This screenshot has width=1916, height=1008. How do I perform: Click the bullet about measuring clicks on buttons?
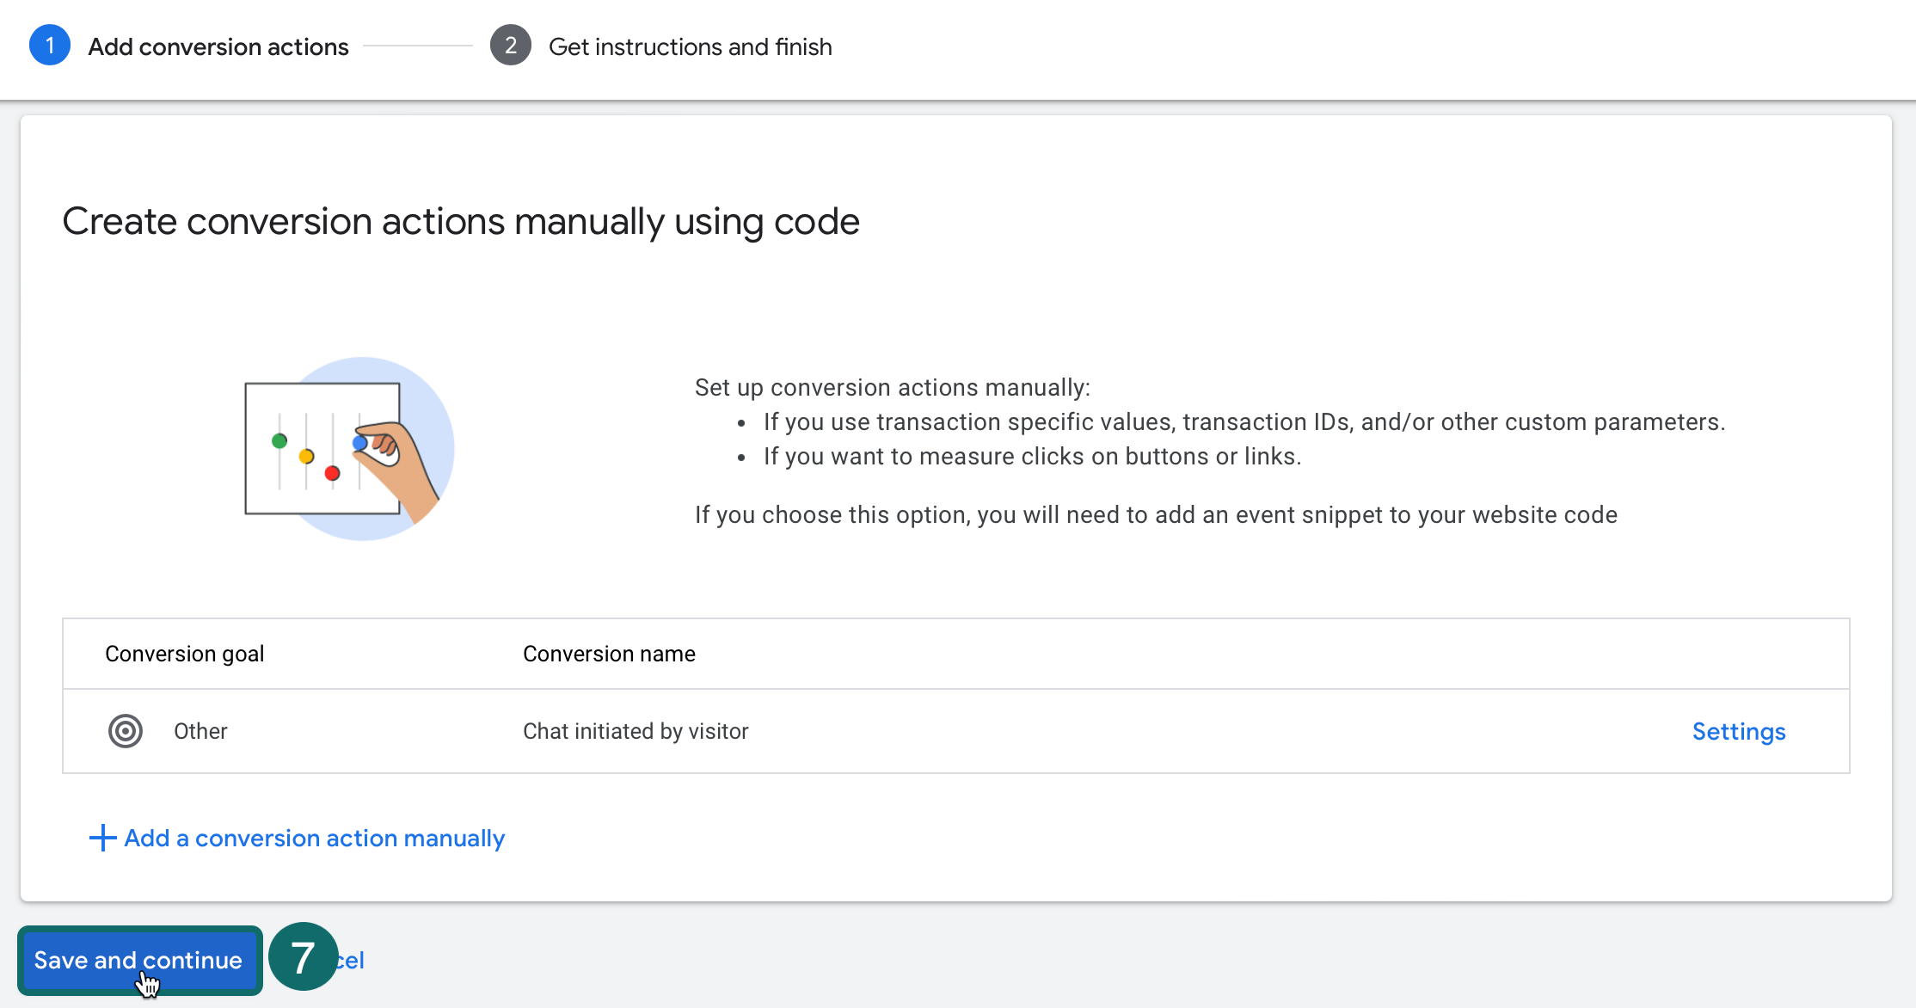click(x=1032, y=456)
